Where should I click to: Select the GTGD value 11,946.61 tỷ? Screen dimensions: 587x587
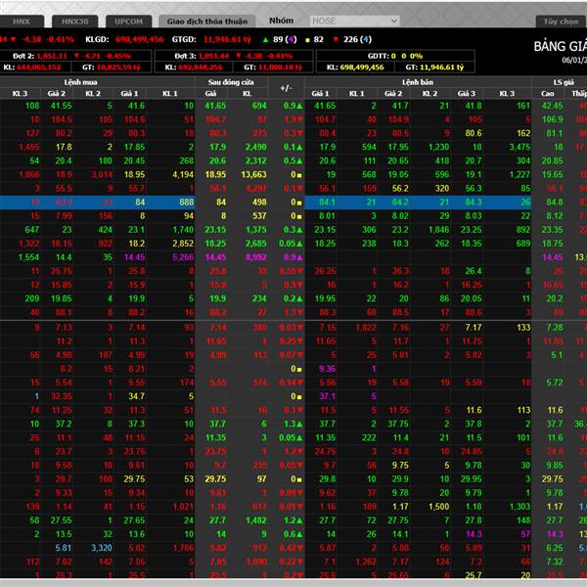[227, 40]
